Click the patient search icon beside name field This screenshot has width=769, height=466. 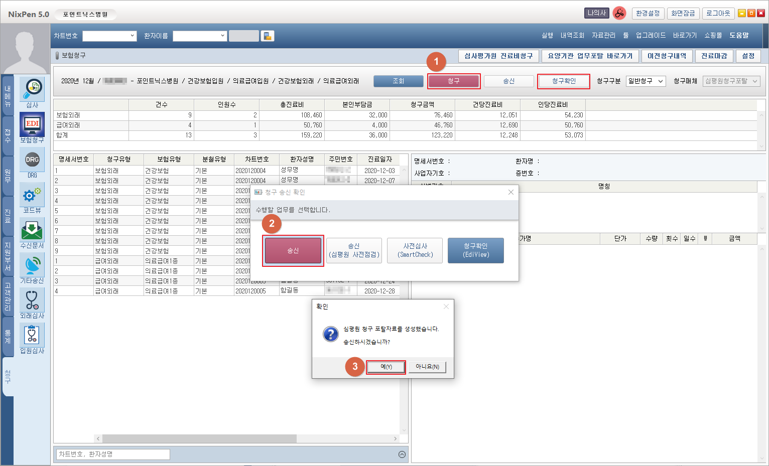point(268,36)
